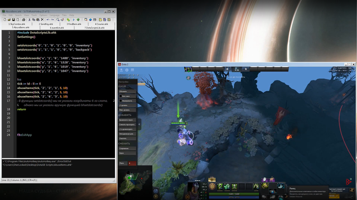Click the Dota 2 minimap

coord(135,183)
